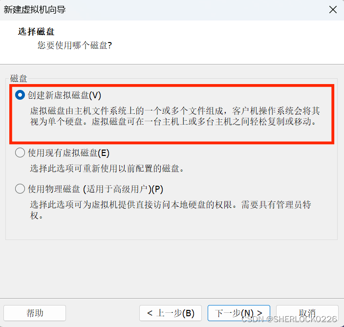Close the 新建虚拟机向导 dialog with X
Viewport: 344px width, 327px height.
click(333, 10)
